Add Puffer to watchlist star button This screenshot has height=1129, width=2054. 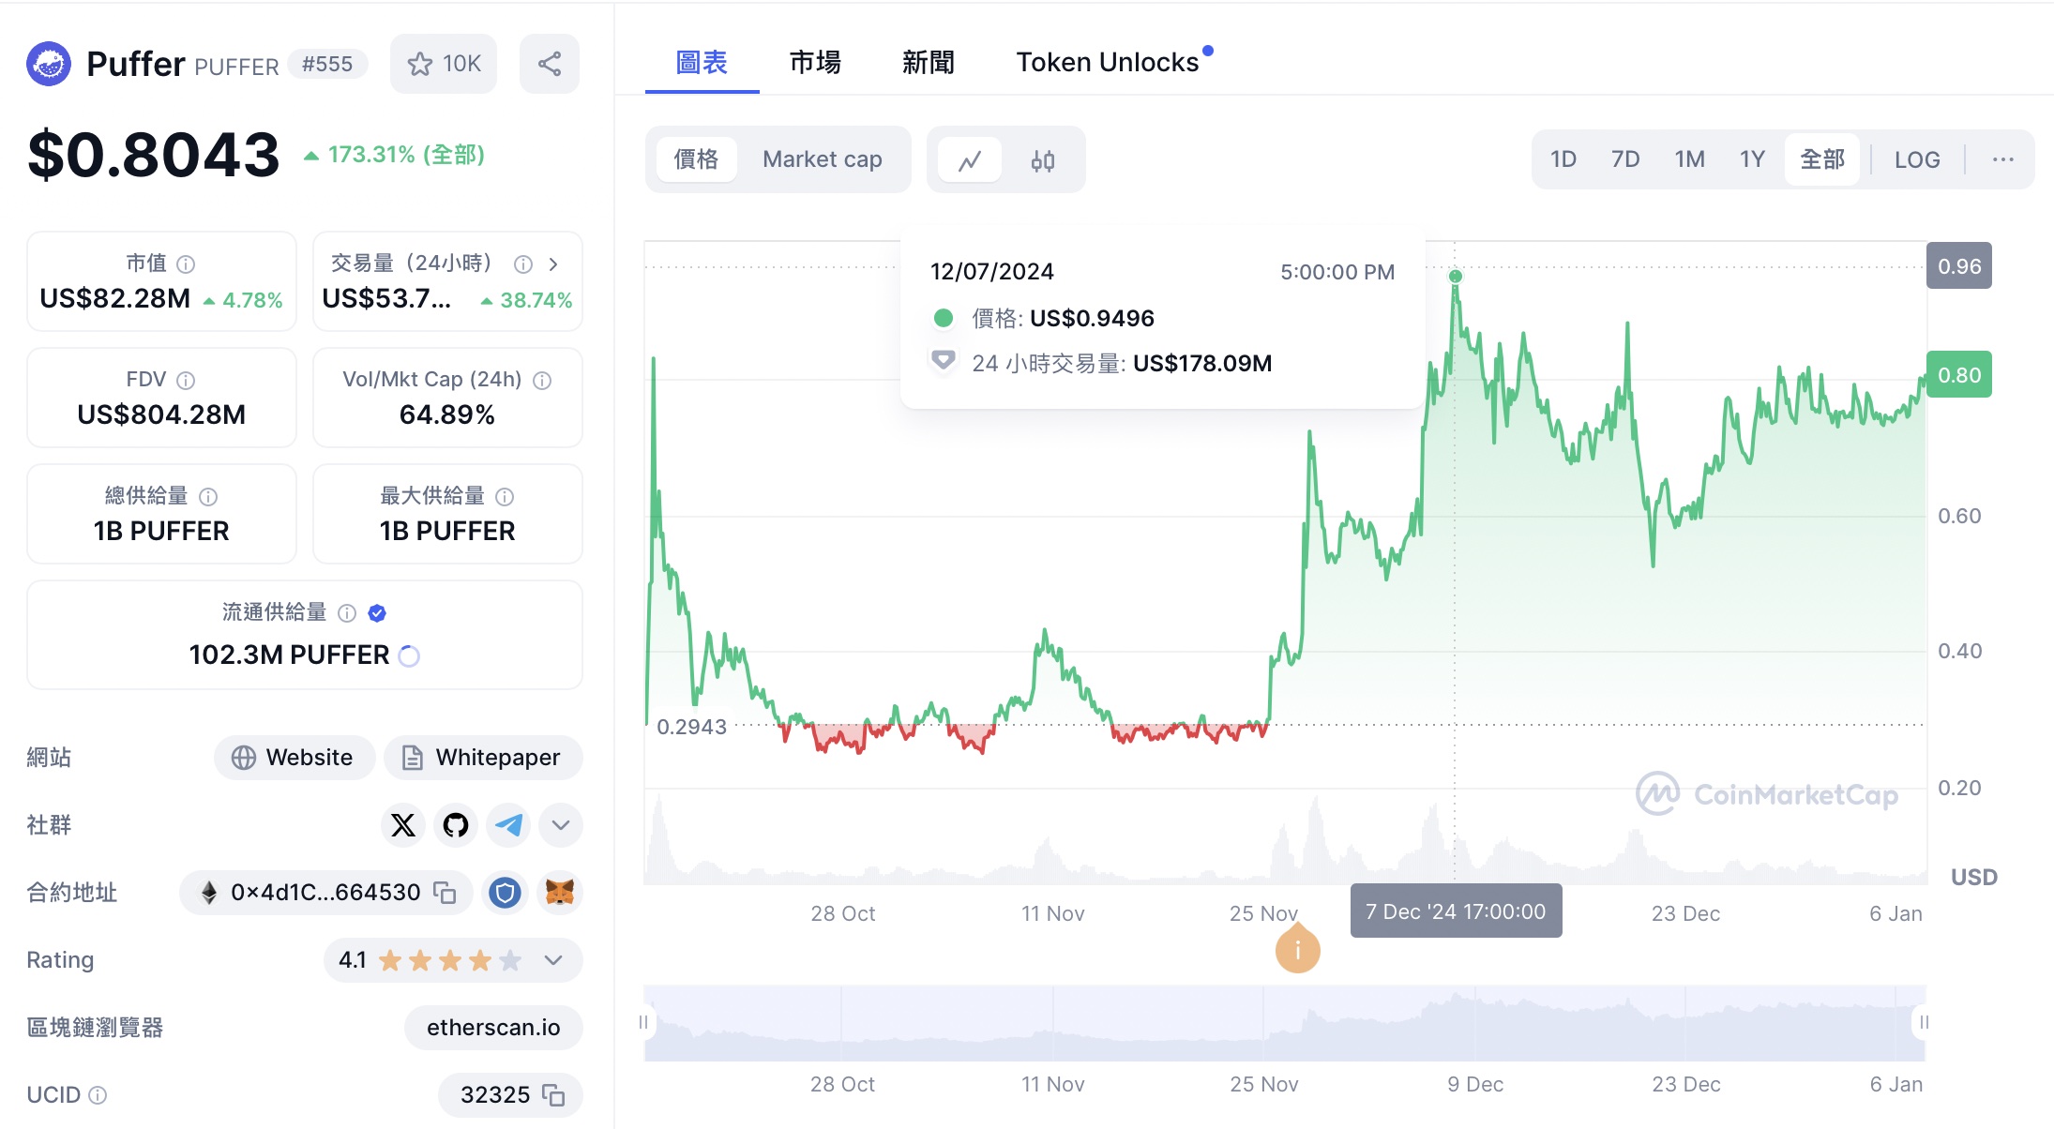[x=444, y=64]
